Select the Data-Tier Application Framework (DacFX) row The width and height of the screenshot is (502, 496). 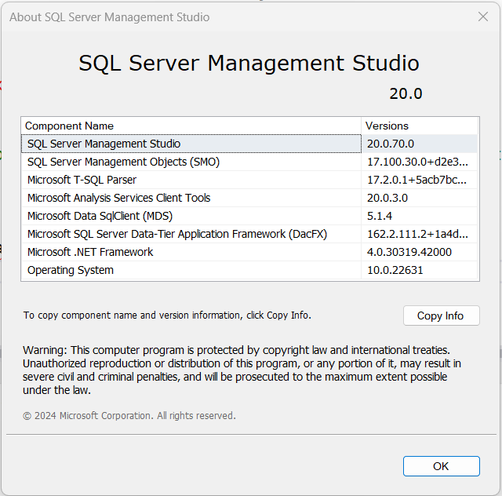(176, 234)
